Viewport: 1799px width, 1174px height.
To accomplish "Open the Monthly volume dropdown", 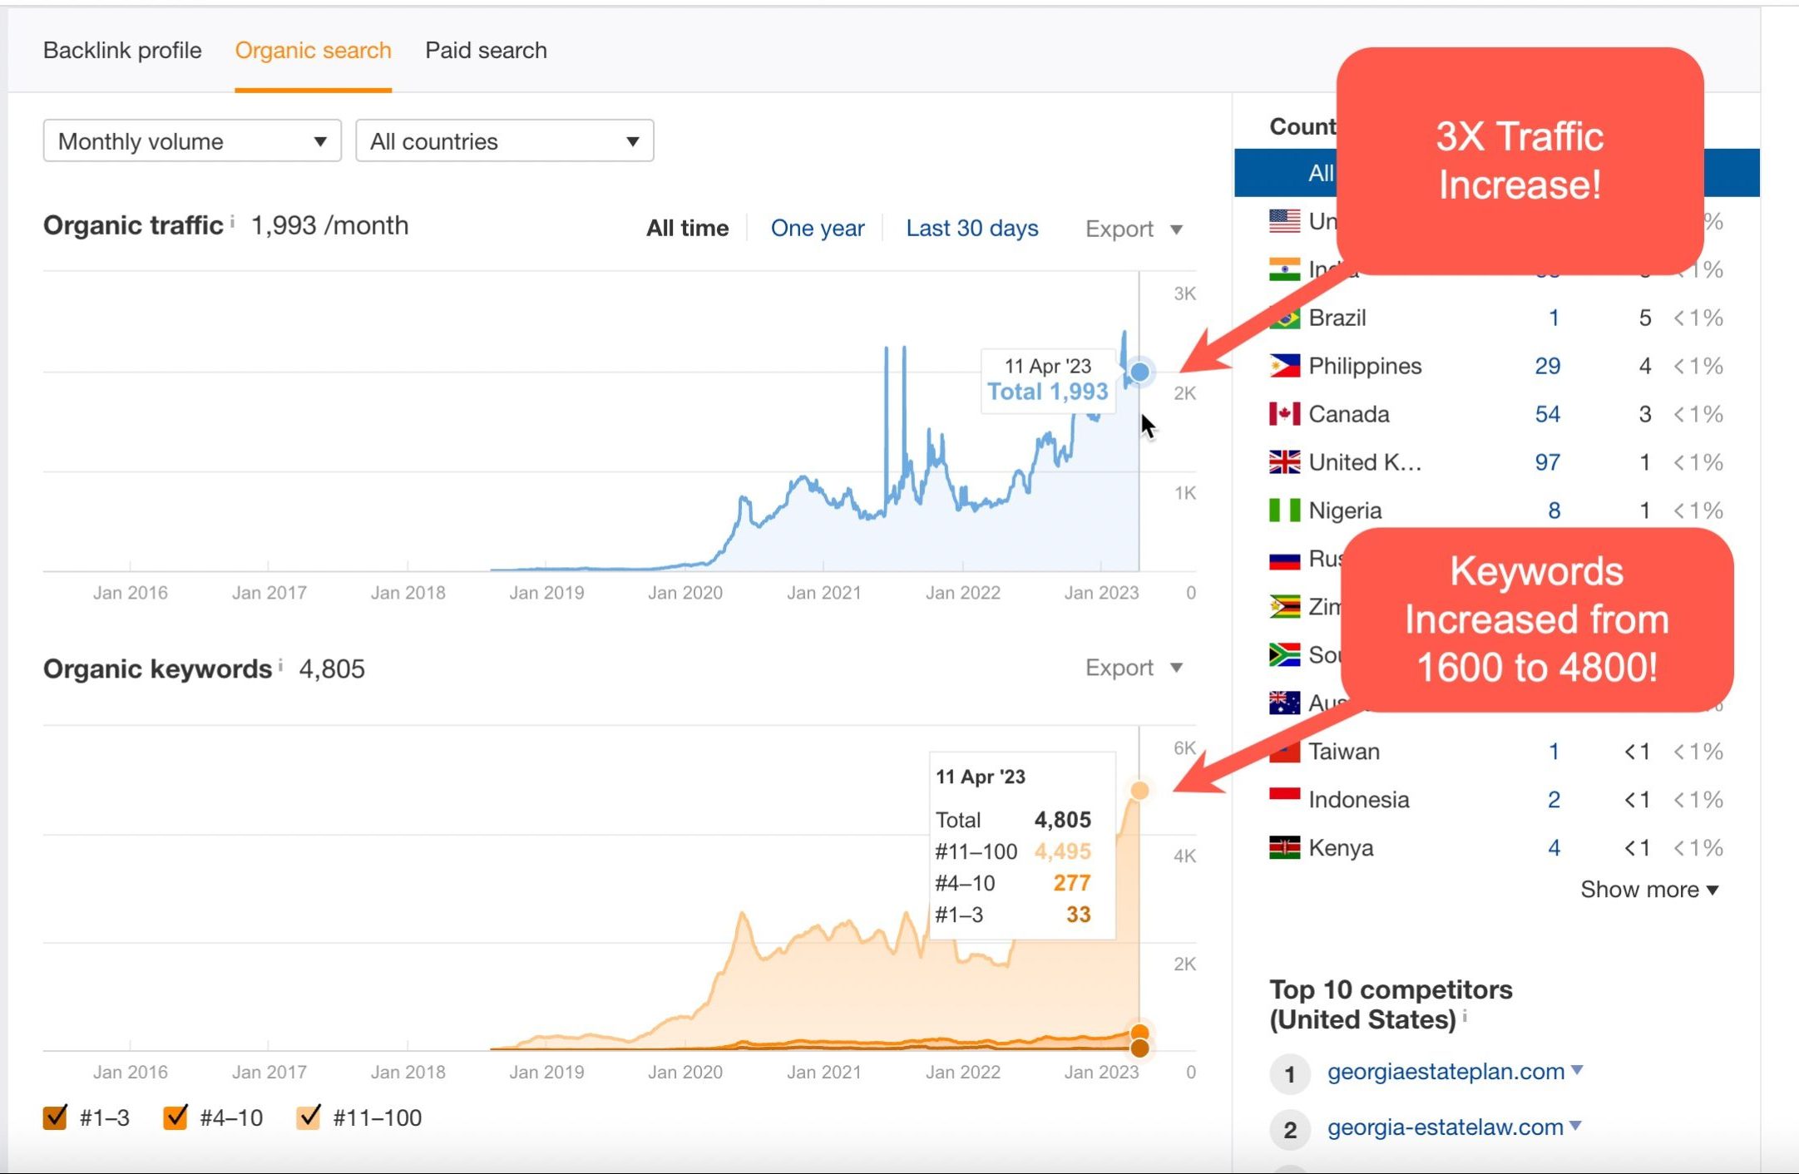I will [191, 141].
